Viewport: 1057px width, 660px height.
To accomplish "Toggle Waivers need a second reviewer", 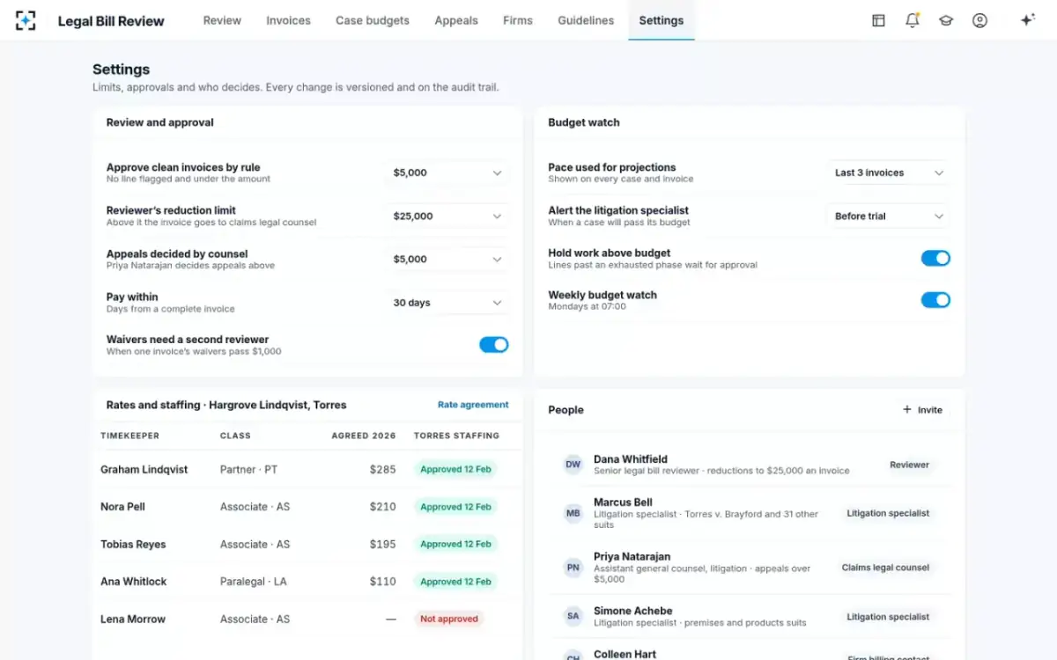I will [494, 345].
